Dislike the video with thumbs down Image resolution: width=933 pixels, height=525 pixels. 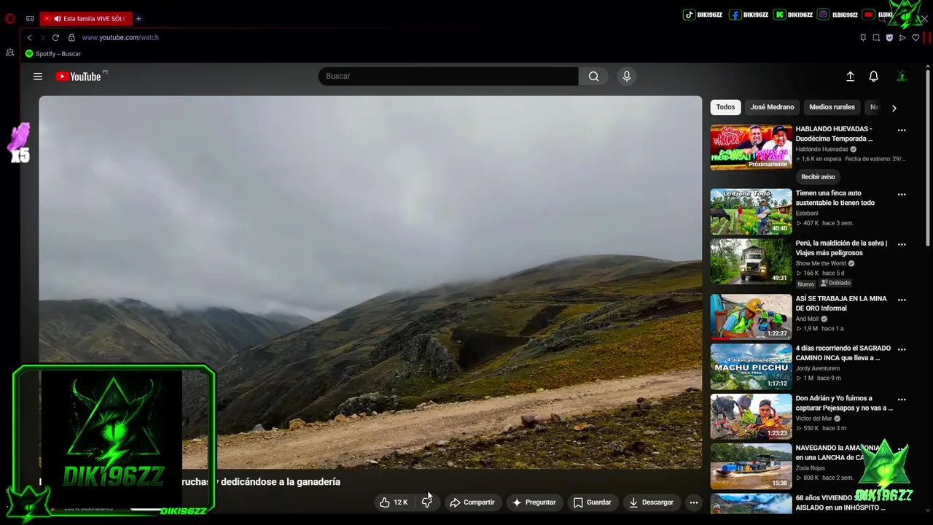[x=426, y=502]
